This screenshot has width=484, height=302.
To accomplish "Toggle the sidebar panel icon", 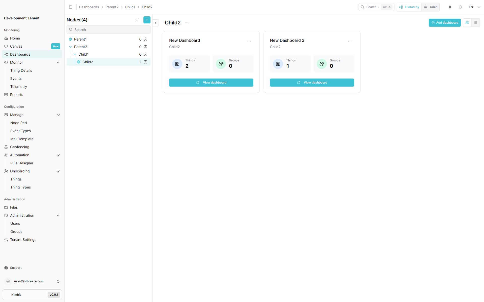I will point(71,7).
